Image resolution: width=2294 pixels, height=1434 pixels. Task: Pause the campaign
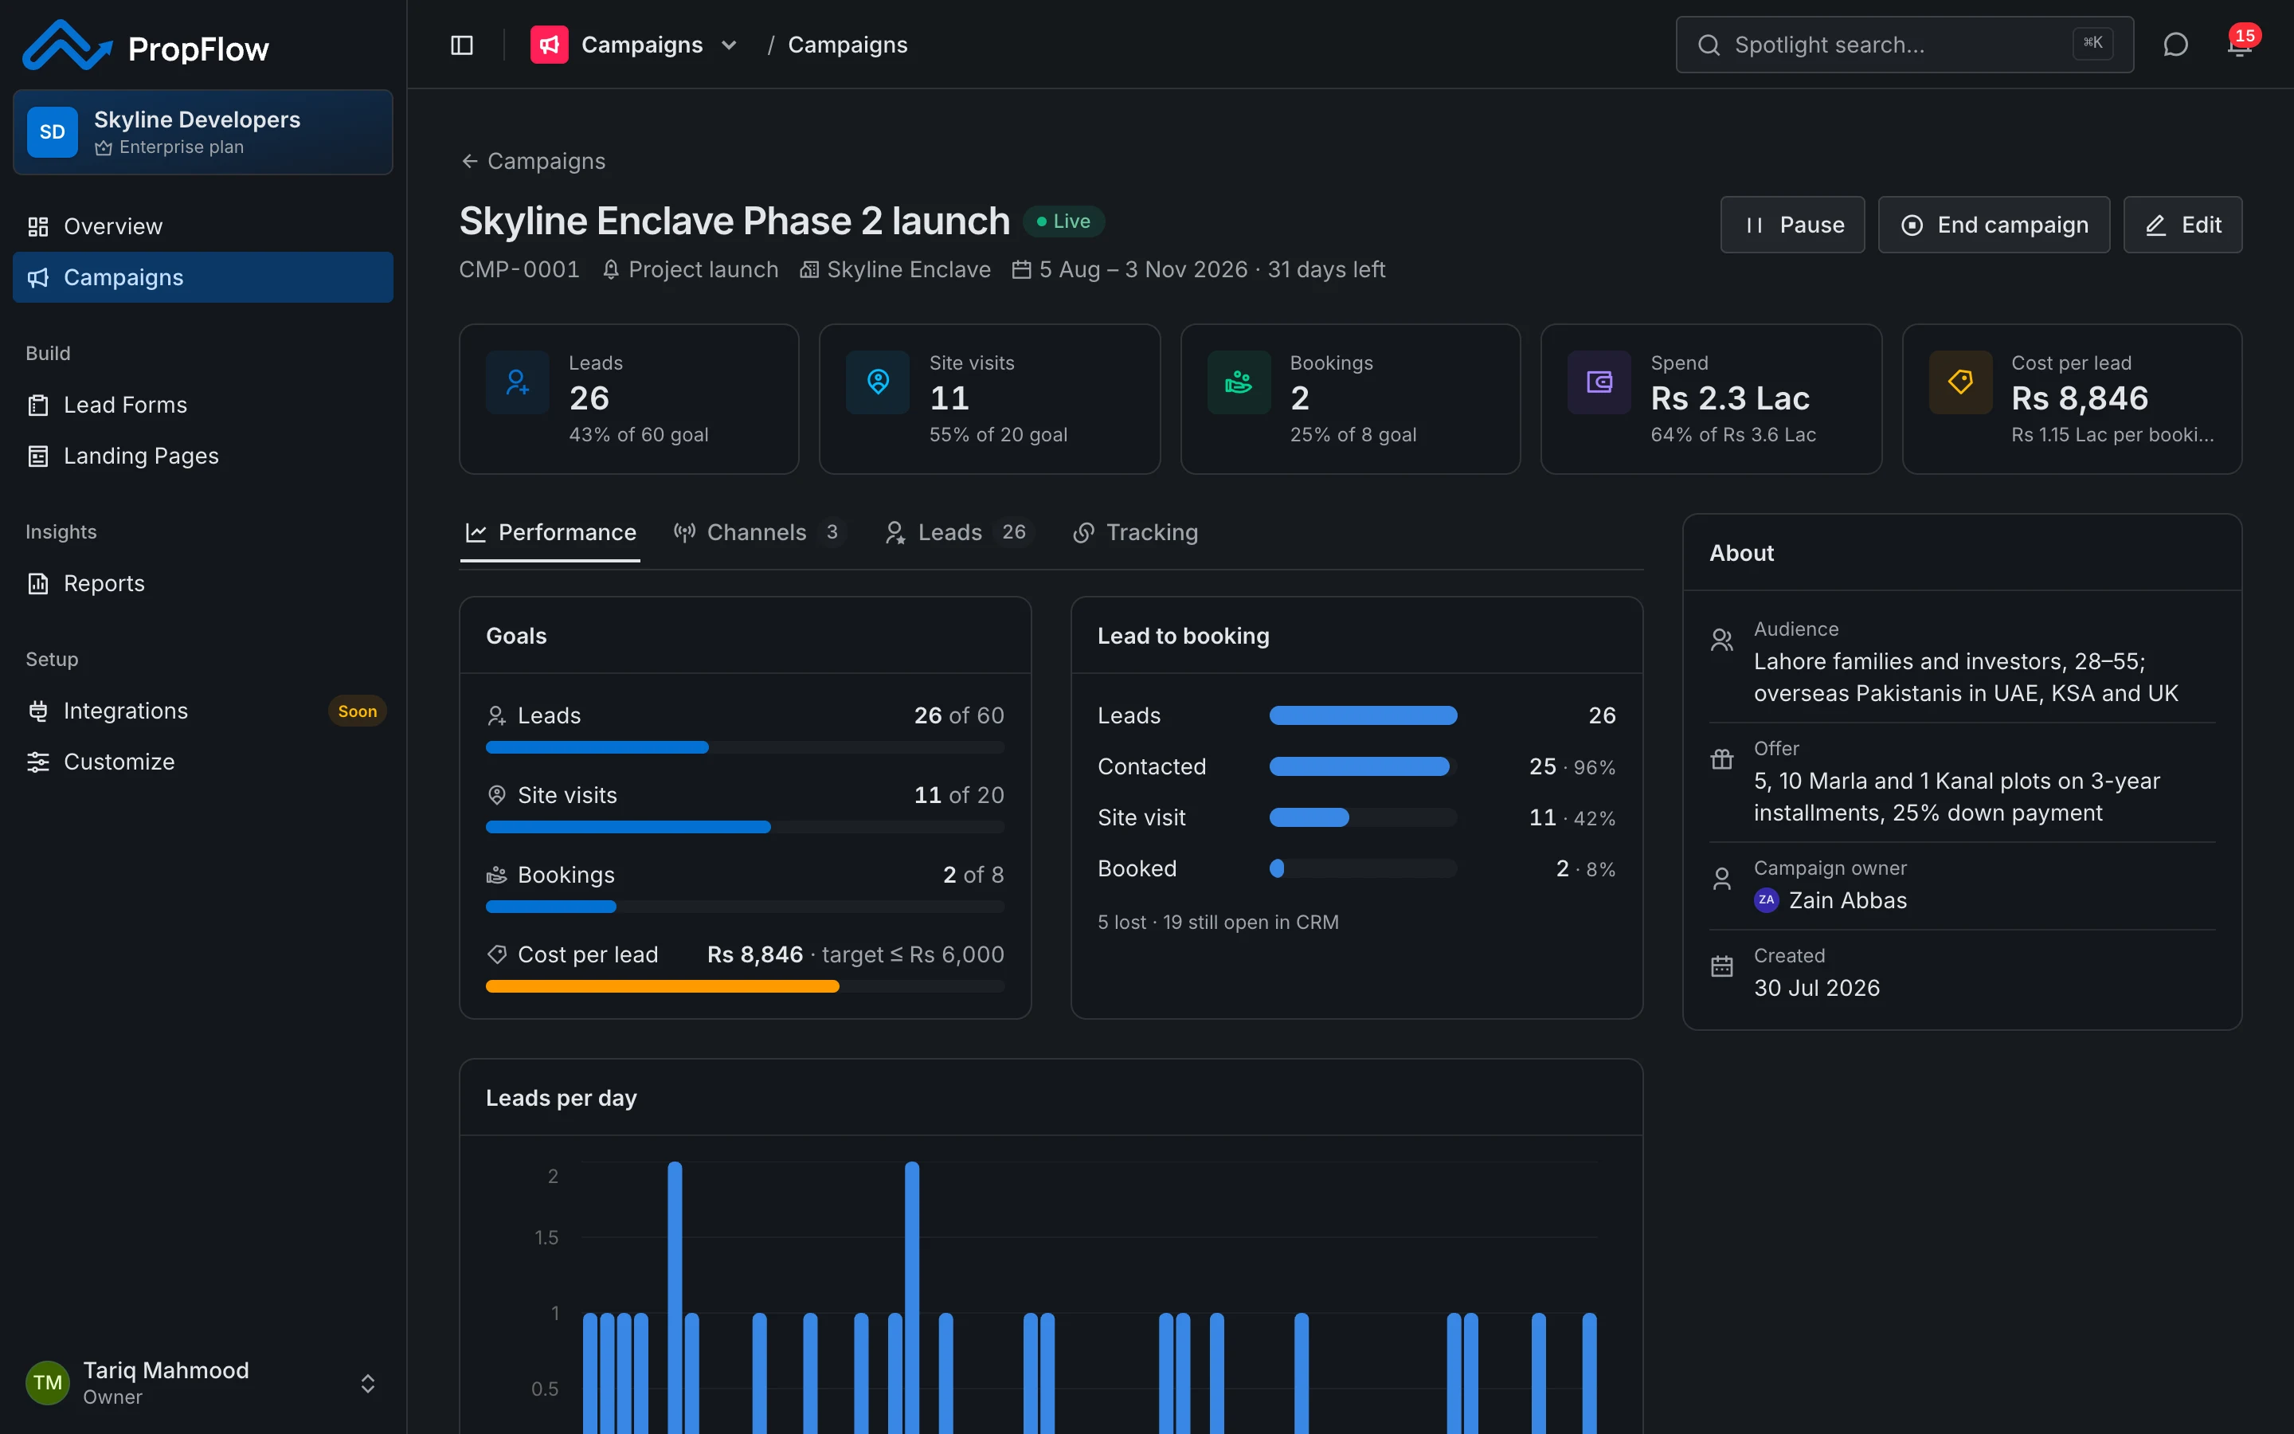click(1792, 225)
